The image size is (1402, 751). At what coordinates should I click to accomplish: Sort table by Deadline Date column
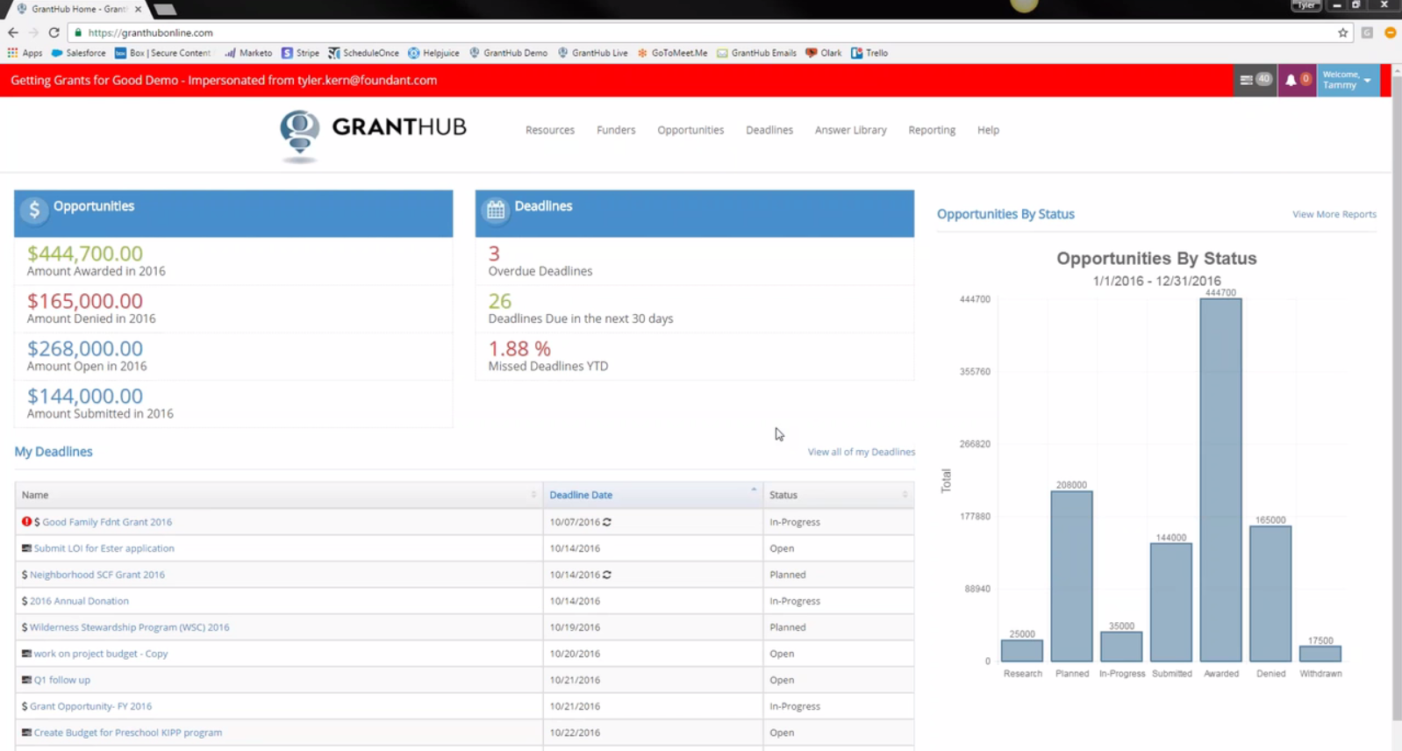click(653, 495)
